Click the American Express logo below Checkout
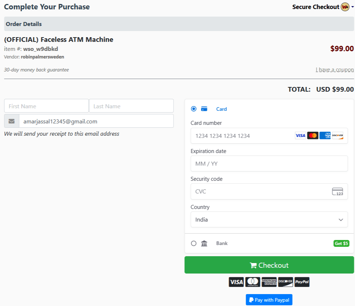Viewport: 355px width, 306px height. tap(269, 282)
